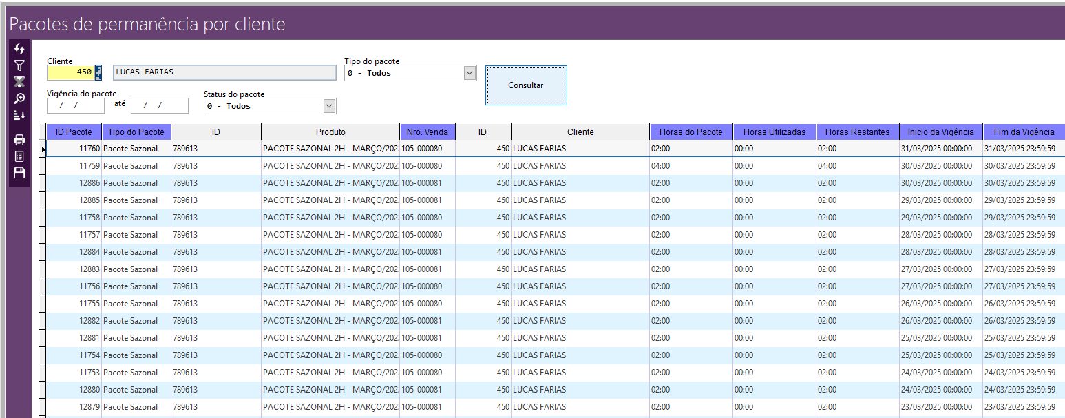Click the floppy disk save icon

pos(19,173)
